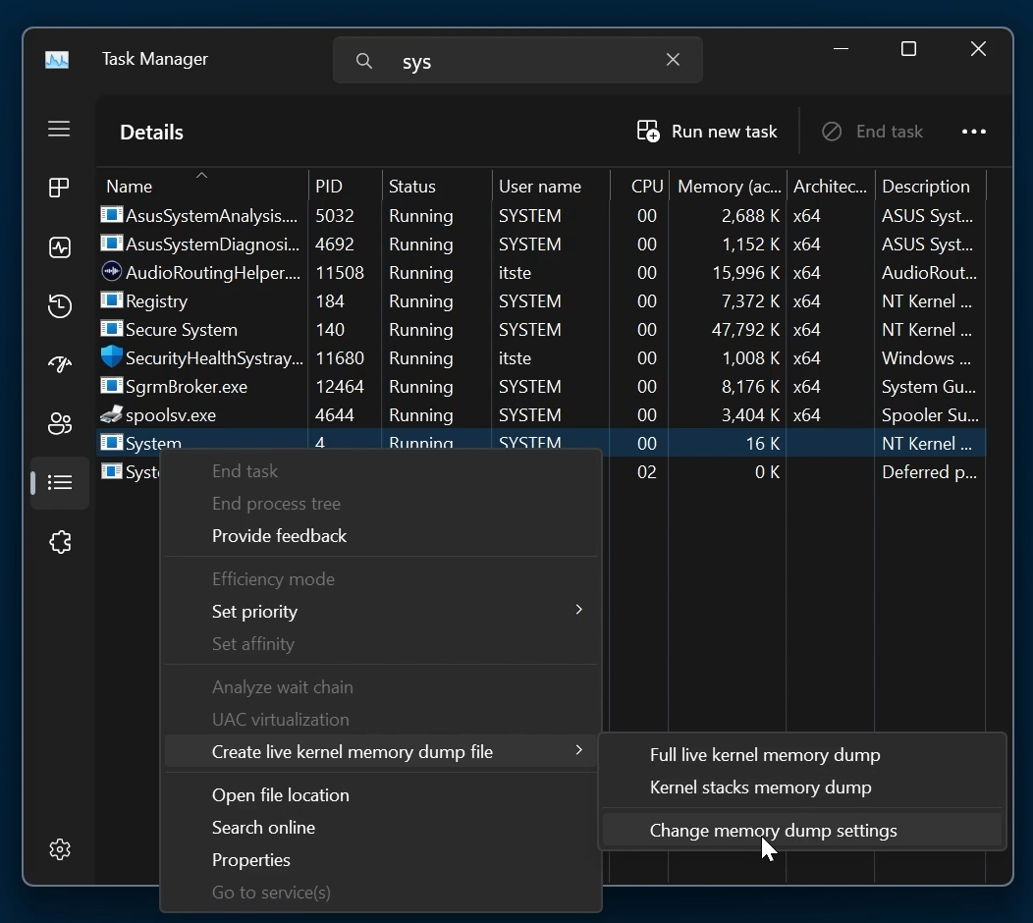This screenshot has width=1033, height=923.
Task: Sort by the Name column header
Action: pos(129,186)
